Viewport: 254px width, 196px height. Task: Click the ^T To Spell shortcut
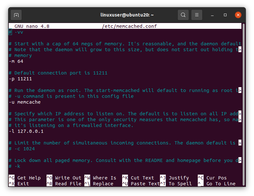(176, 184)
